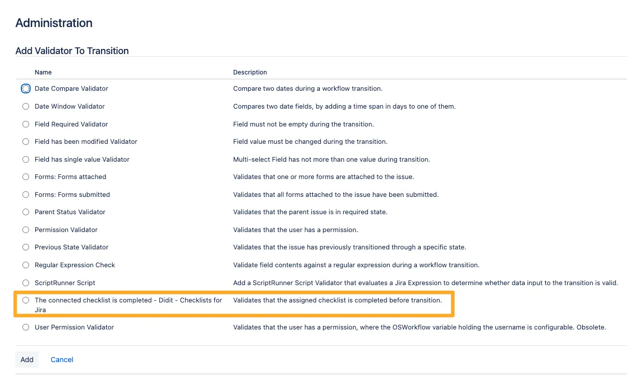Click 'one or more forms are attached' description
This screenshot has height=380, width=627.
coord(323,177)
